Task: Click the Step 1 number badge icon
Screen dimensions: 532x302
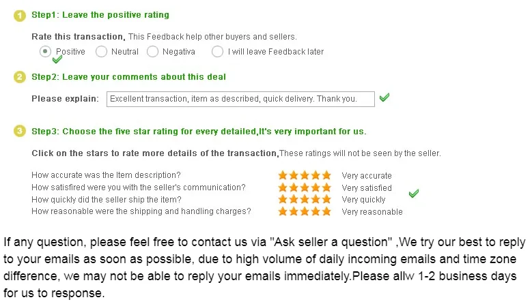Action: (20, 16)
